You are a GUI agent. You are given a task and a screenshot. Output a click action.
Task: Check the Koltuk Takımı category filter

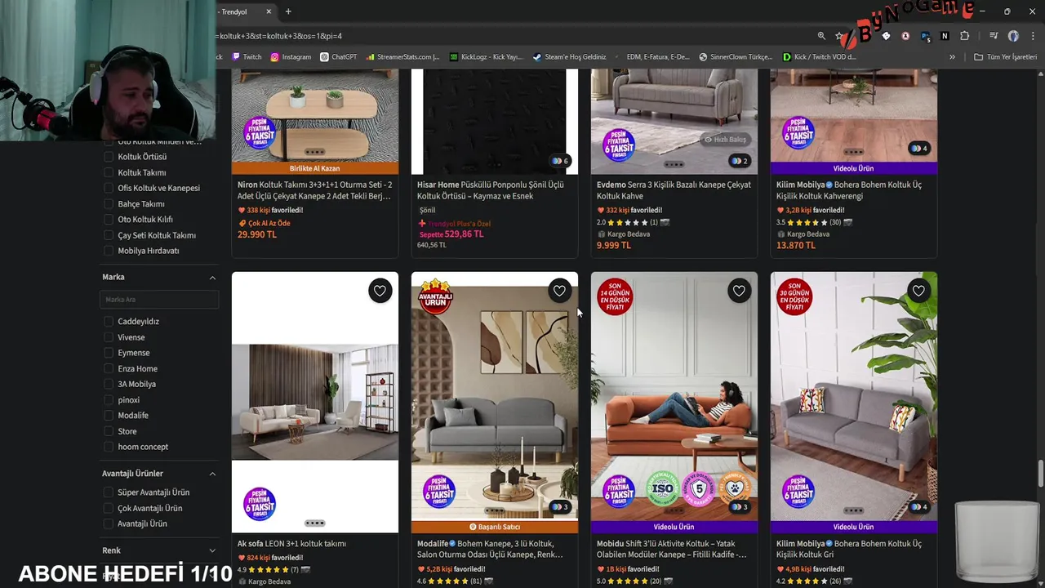pyautogui.click(x=108, y=172)
